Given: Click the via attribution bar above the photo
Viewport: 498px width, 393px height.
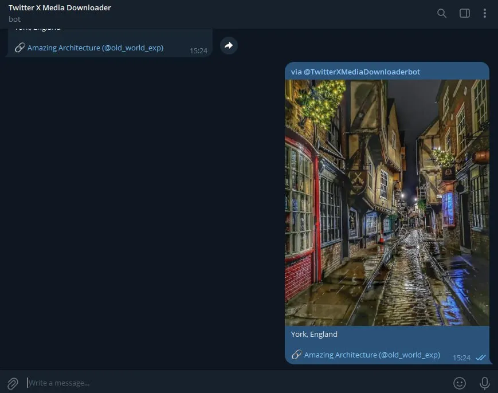Looking at the screenshot, I should click(x=355, y=71).
